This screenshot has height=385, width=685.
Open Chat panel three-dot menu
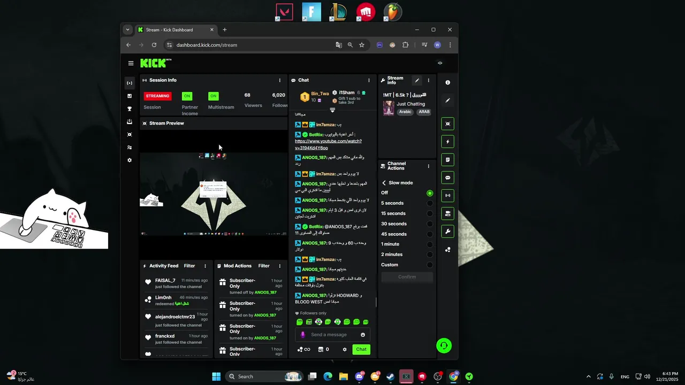click(x=369, y=80)
